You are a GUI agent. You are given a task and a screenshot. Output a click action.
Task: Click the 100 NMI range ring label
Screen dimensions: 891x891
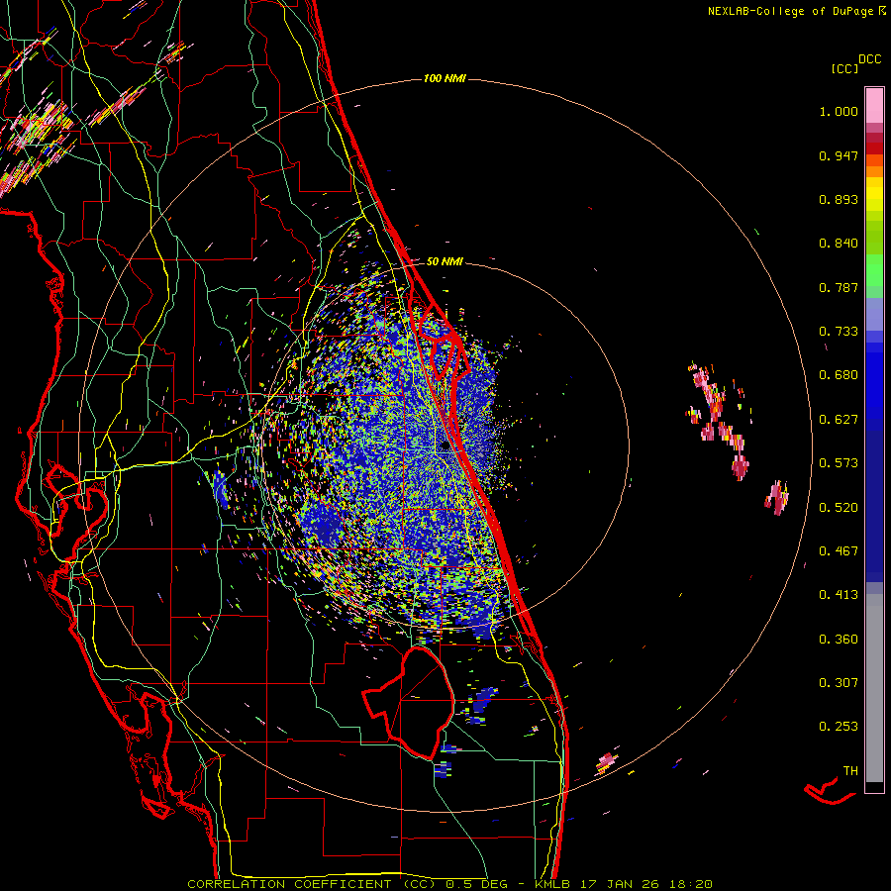[x=445, y=78]
